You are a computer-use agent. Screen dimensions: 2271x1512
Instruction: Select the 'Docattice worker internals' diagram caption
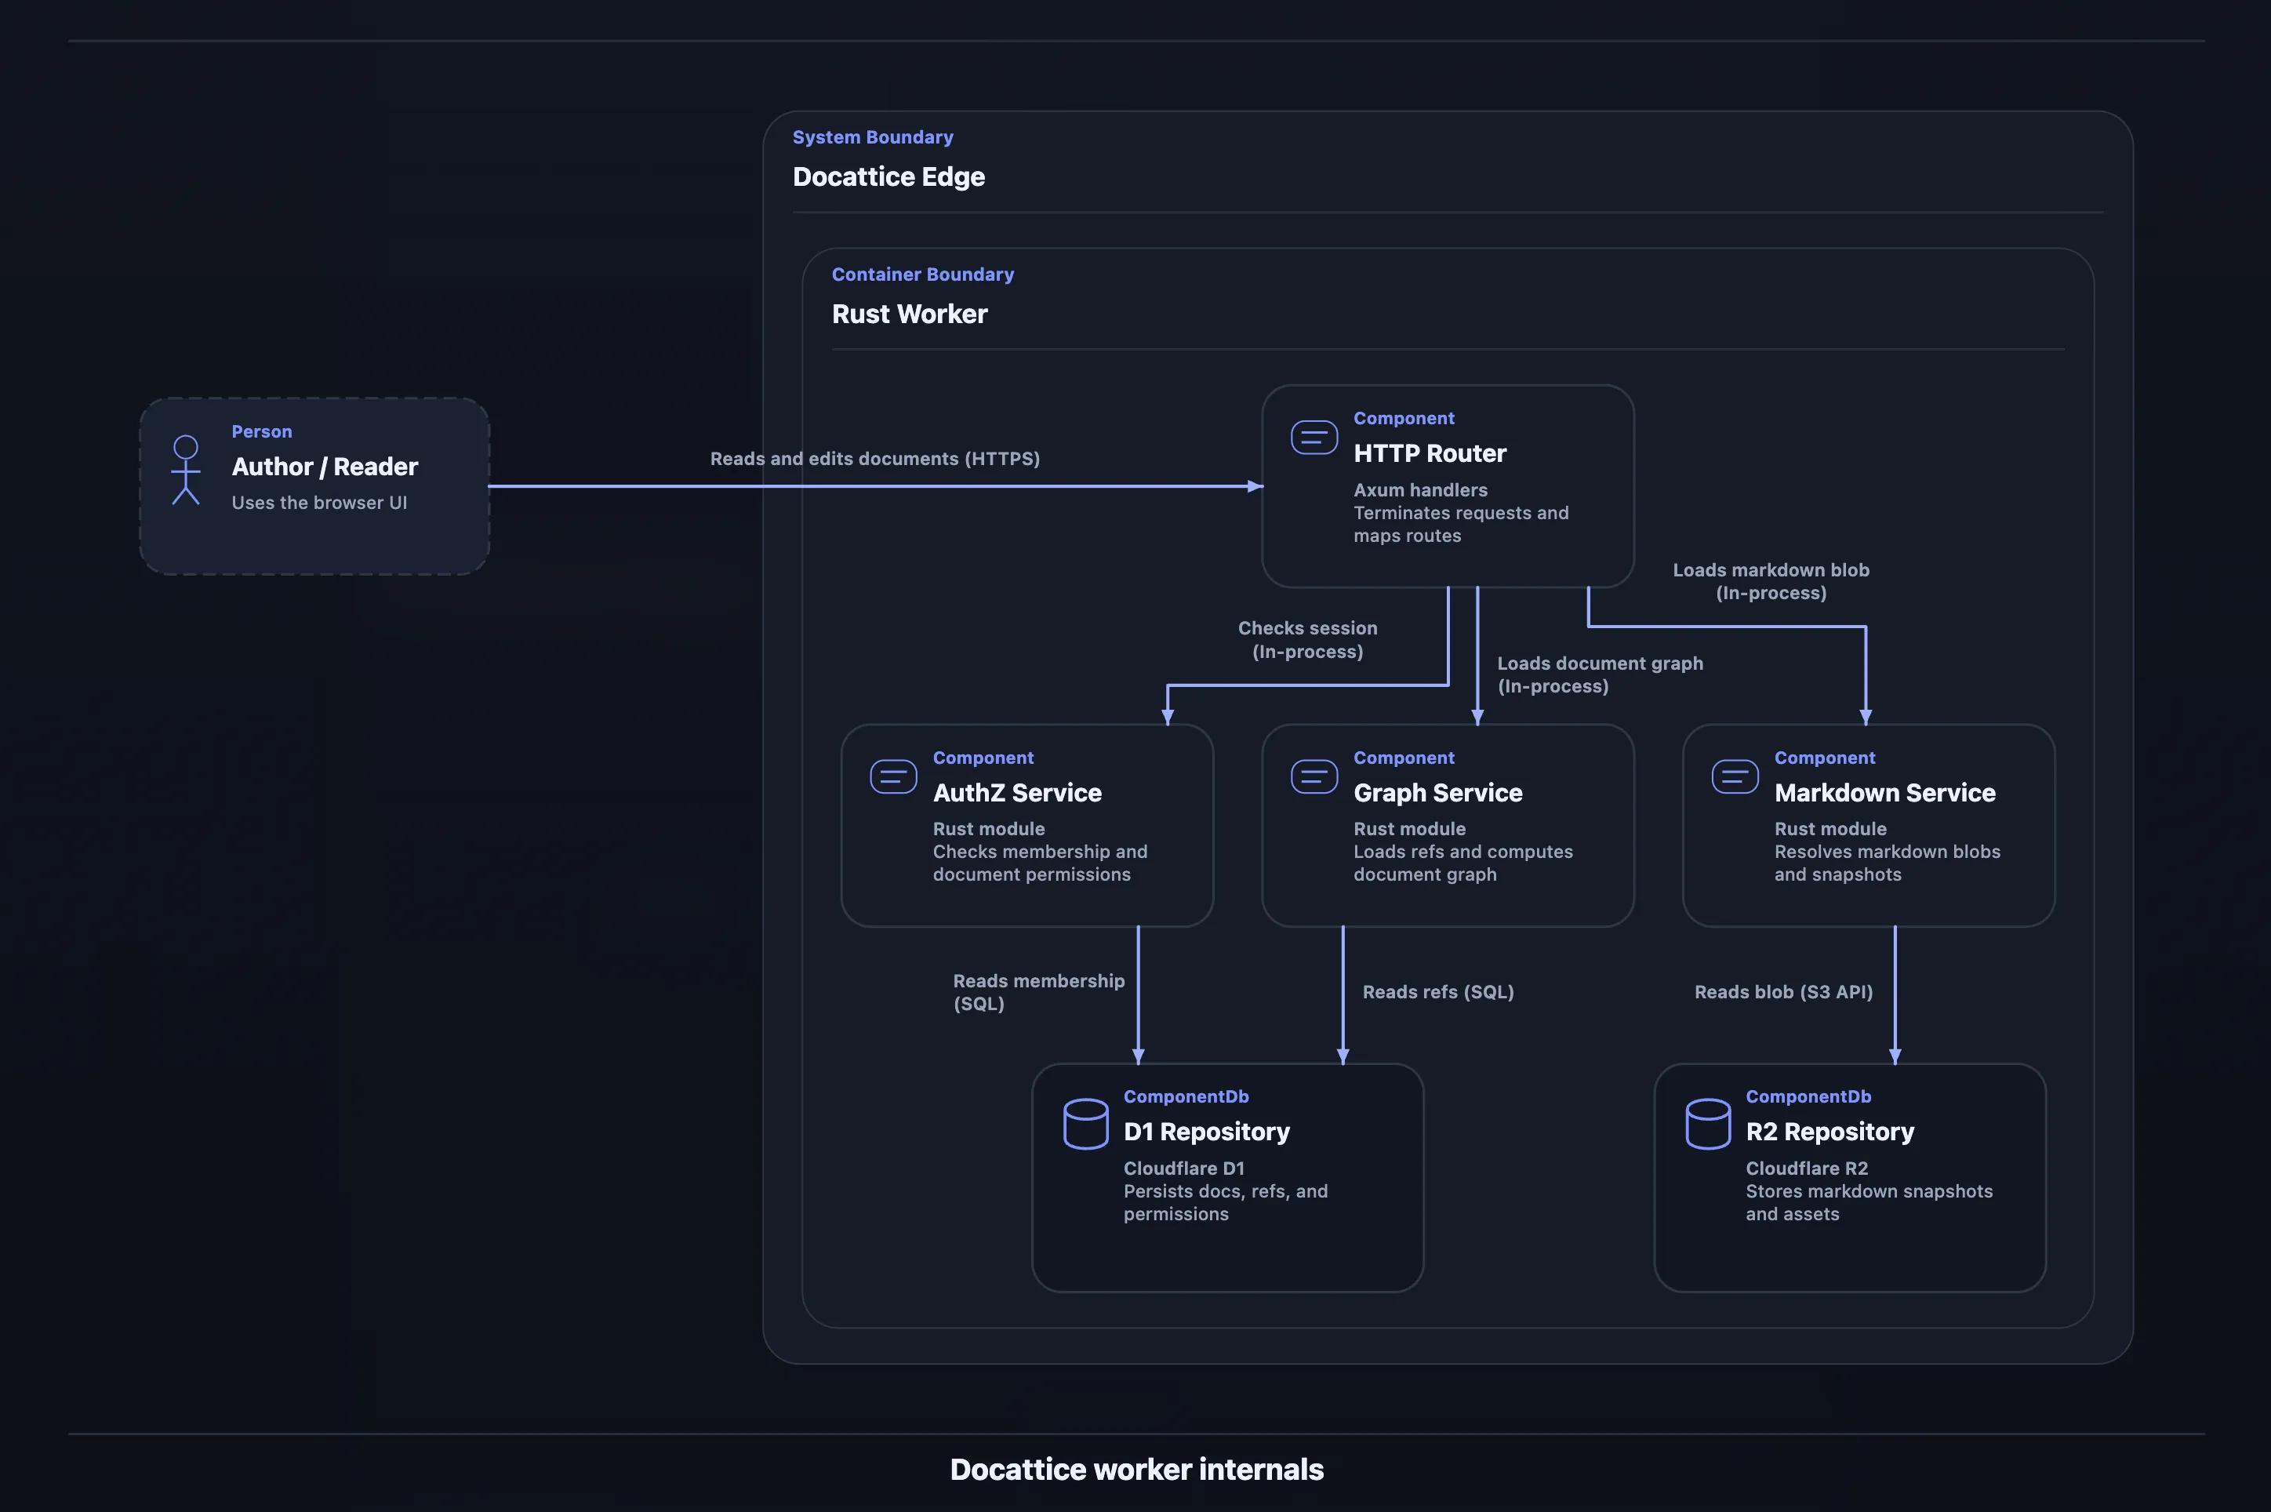pyautogui.click(x=1136, y=1469)
